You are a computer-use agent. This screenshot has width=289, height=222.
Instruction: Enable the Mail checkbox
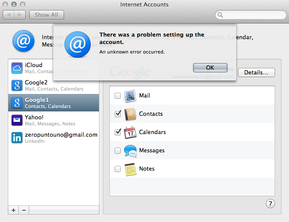pos(118,96)
